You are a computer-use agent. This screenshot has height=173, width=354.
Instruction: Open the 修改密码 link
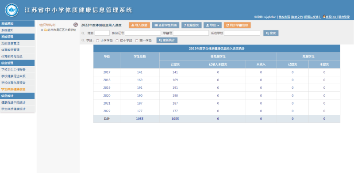tap(284, 17)
